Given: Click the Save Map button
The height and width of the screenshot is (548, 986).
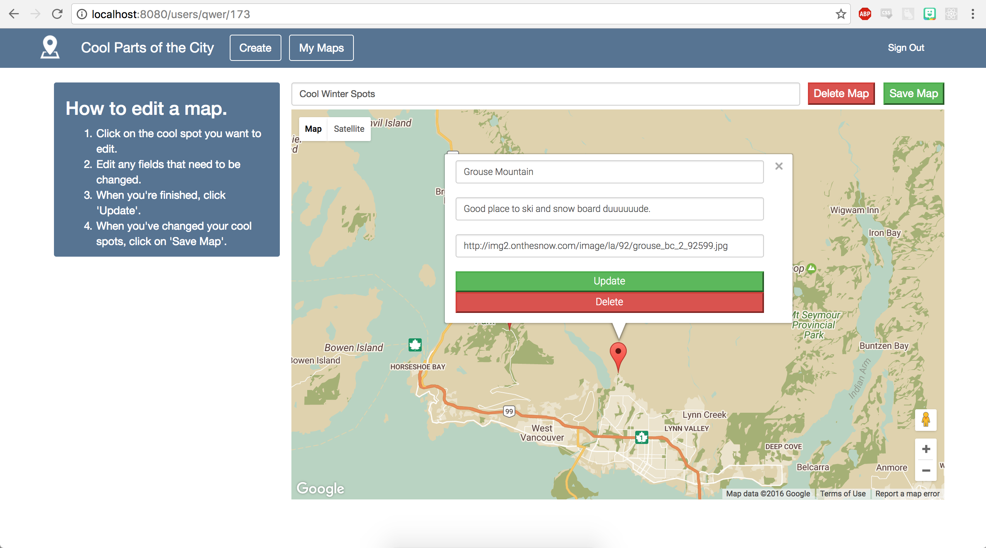Looking at the screenshot, I should coord(913,94).
